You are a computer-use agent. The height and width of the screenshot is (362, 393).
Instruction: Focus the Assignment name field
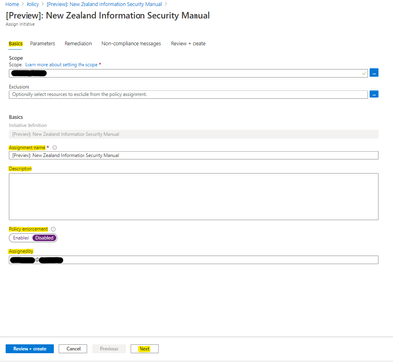[194, 155]
